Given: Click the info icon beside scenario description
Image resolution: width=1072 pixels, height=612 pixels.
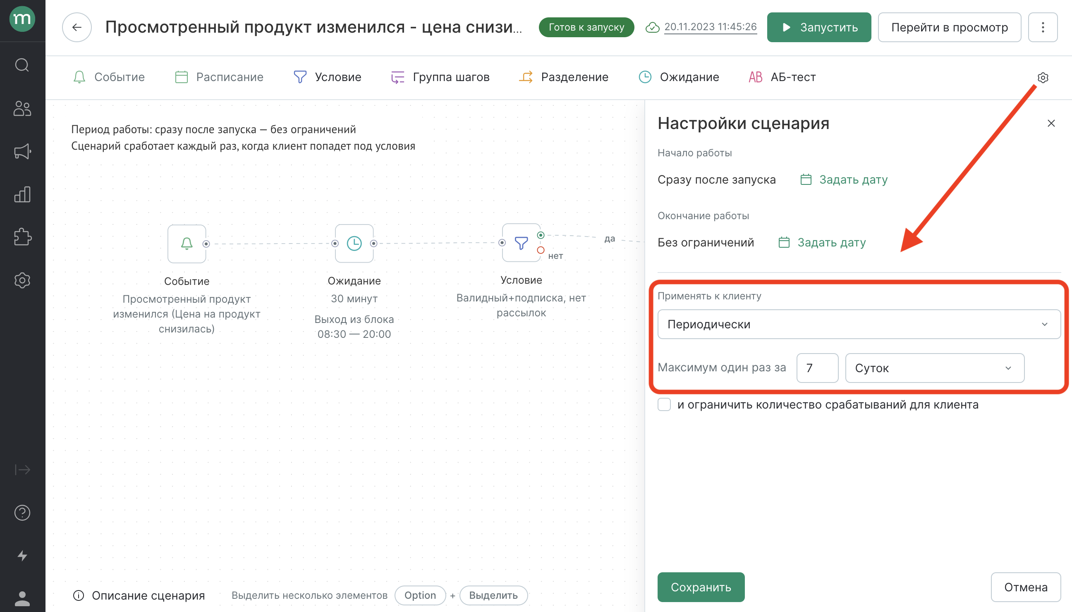Looking at the screenshot, I should (79, 595).
